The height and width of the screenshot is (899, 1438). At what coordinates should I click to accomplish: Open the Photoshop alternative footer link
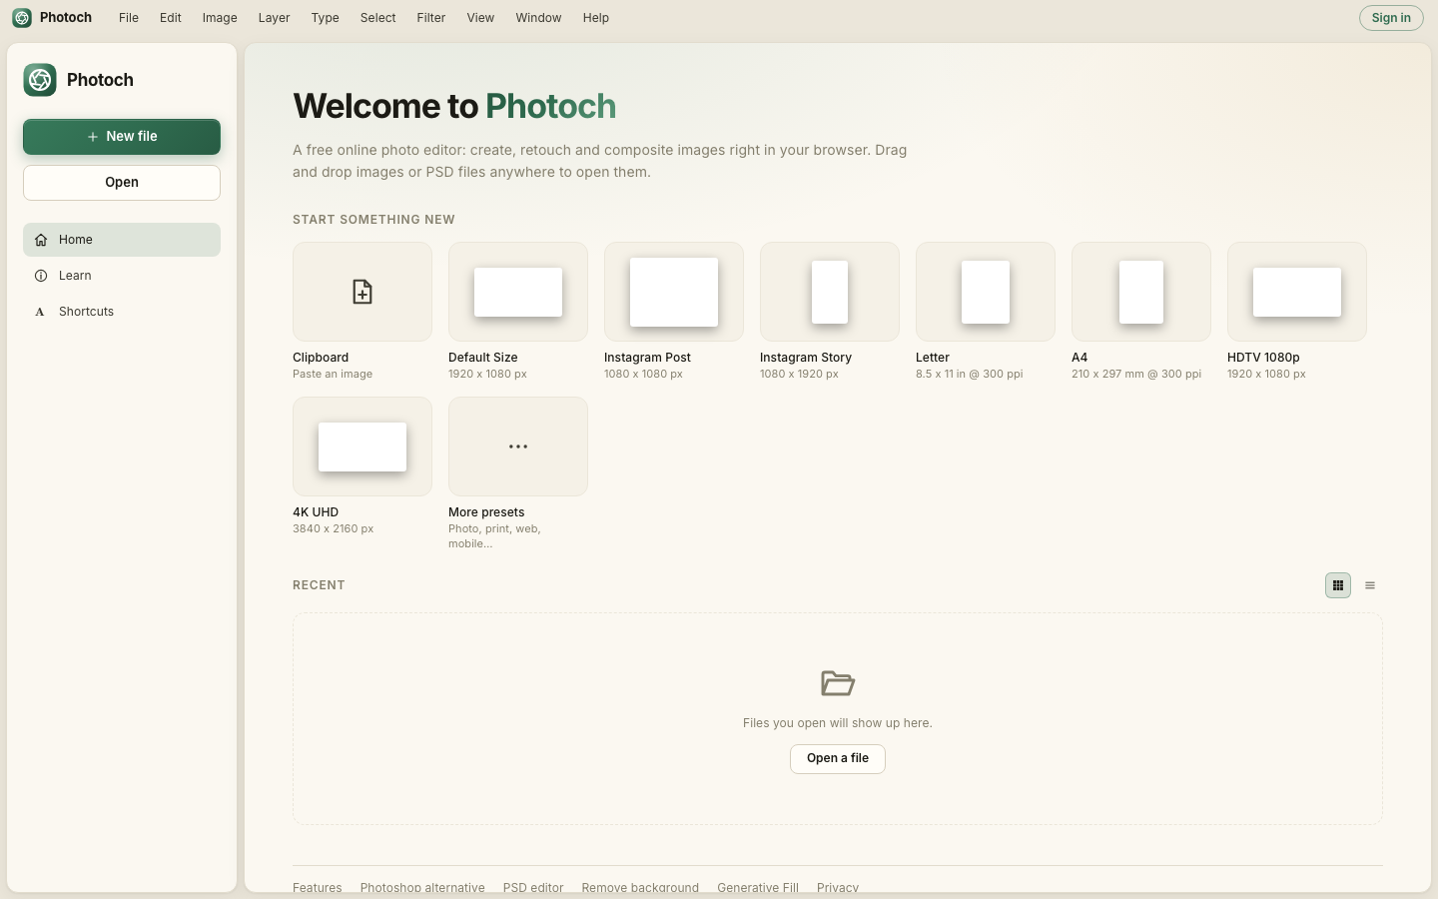coord(422,887)
